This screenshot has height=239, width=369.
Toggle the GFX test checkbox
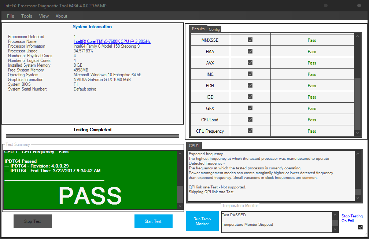pos(250,108)
